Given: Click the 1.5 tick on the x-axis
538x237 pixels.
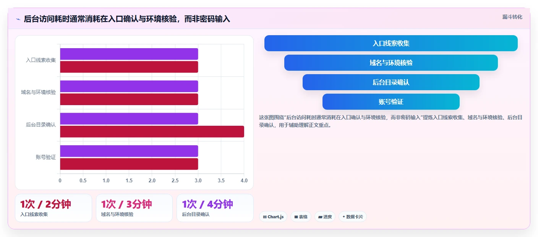Looking at the screenshot, I should click(129, 180).
